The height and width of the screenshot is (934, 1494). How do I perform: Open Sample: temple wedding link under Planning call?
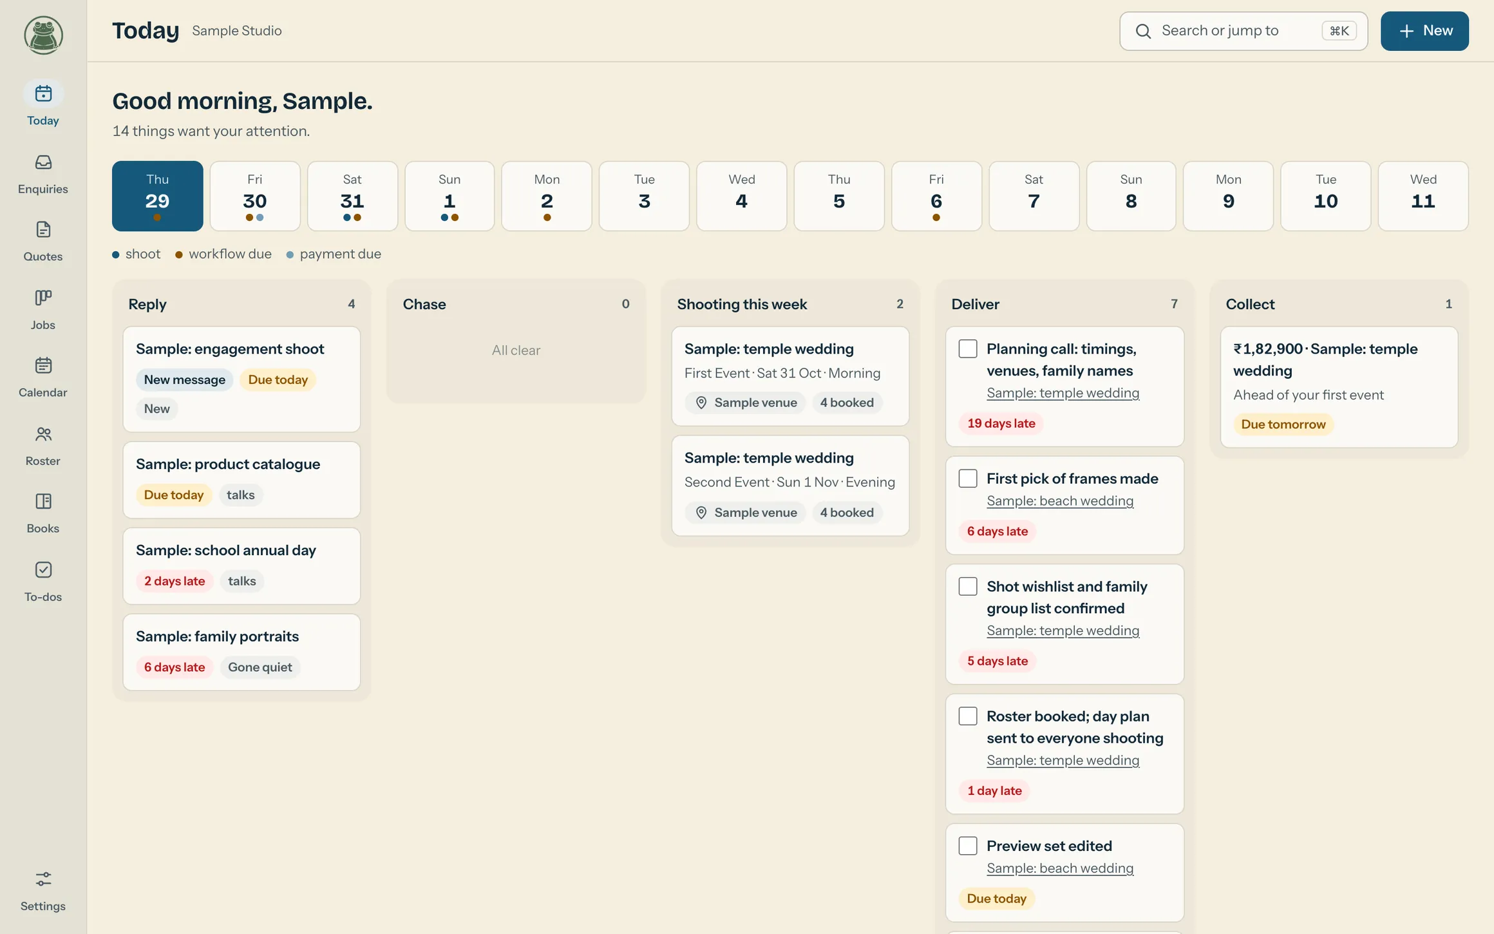1063,393
